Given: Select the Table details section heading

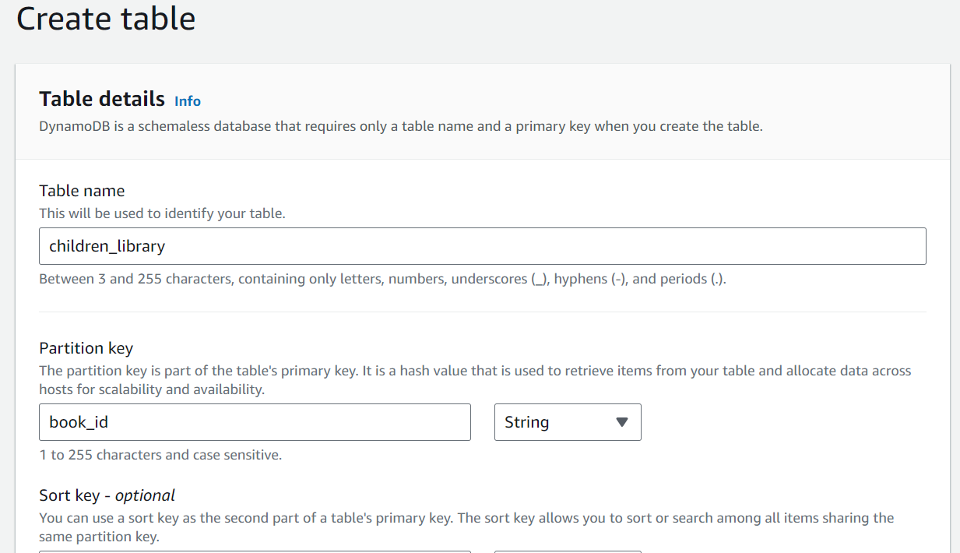Looking at the screenshot, I should click(x=102, y=99).
